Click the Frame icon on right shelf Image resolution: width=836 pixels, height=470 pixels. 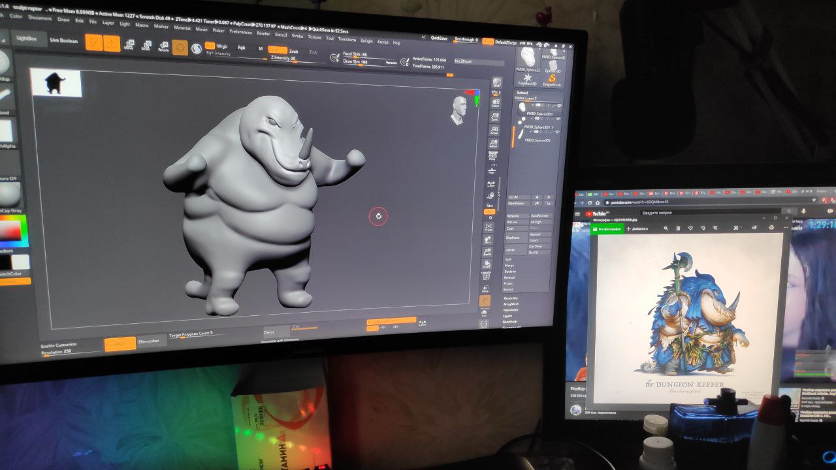pyautogui.click(x=489, y=227)
